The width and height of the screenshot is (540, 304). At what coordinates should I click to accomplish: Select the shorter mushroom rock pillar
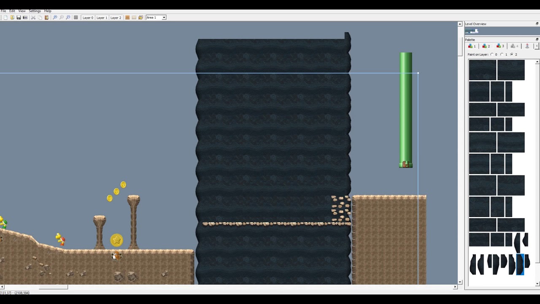tap(100, 232)
